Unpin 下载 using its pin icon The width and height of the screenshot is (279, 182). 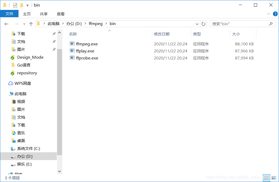point(54,34)
